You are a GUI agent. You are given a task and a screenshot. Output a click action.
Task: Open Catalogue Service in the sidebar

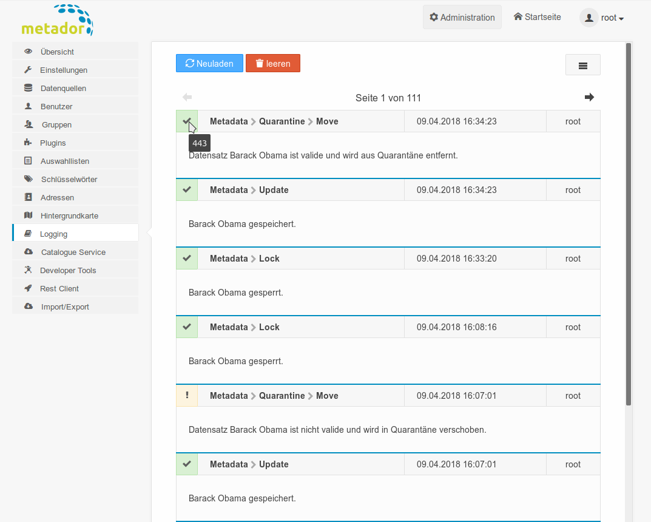pyautogui.click(x=76, y=252)
